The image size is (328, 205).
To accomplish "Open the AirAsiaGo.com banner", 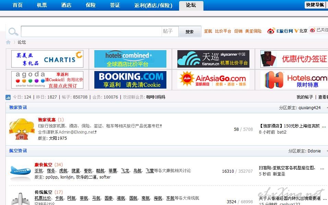I will coord(213,80).
